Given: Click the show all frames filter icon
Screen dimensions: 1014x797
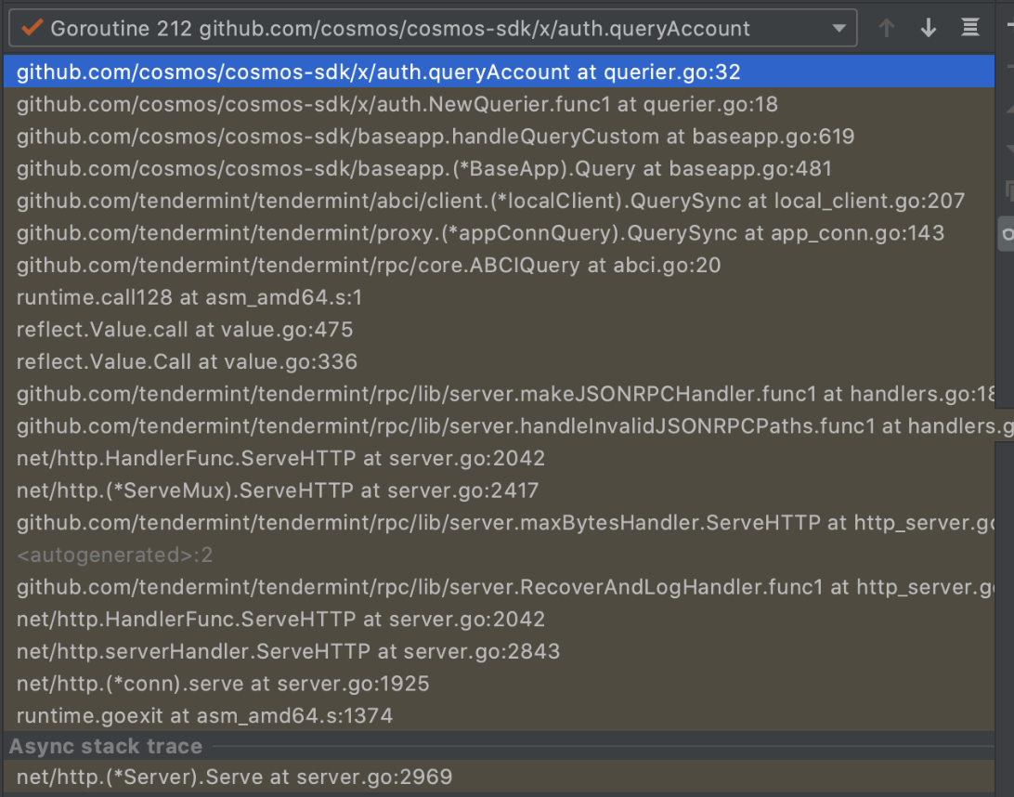Looking at the screenshot, I should 970,27.
